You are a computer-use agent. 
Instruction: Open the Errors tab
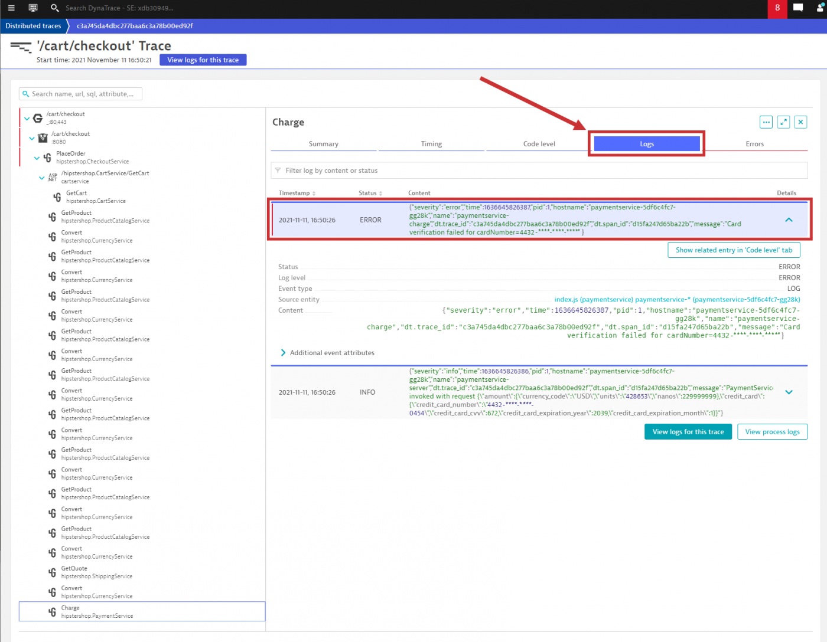pos(754,143)
